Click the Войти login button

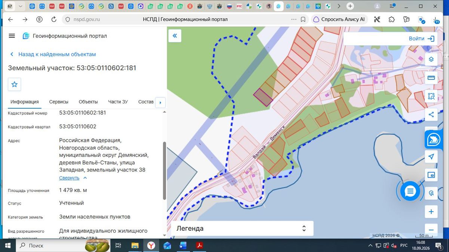[421, 38]
